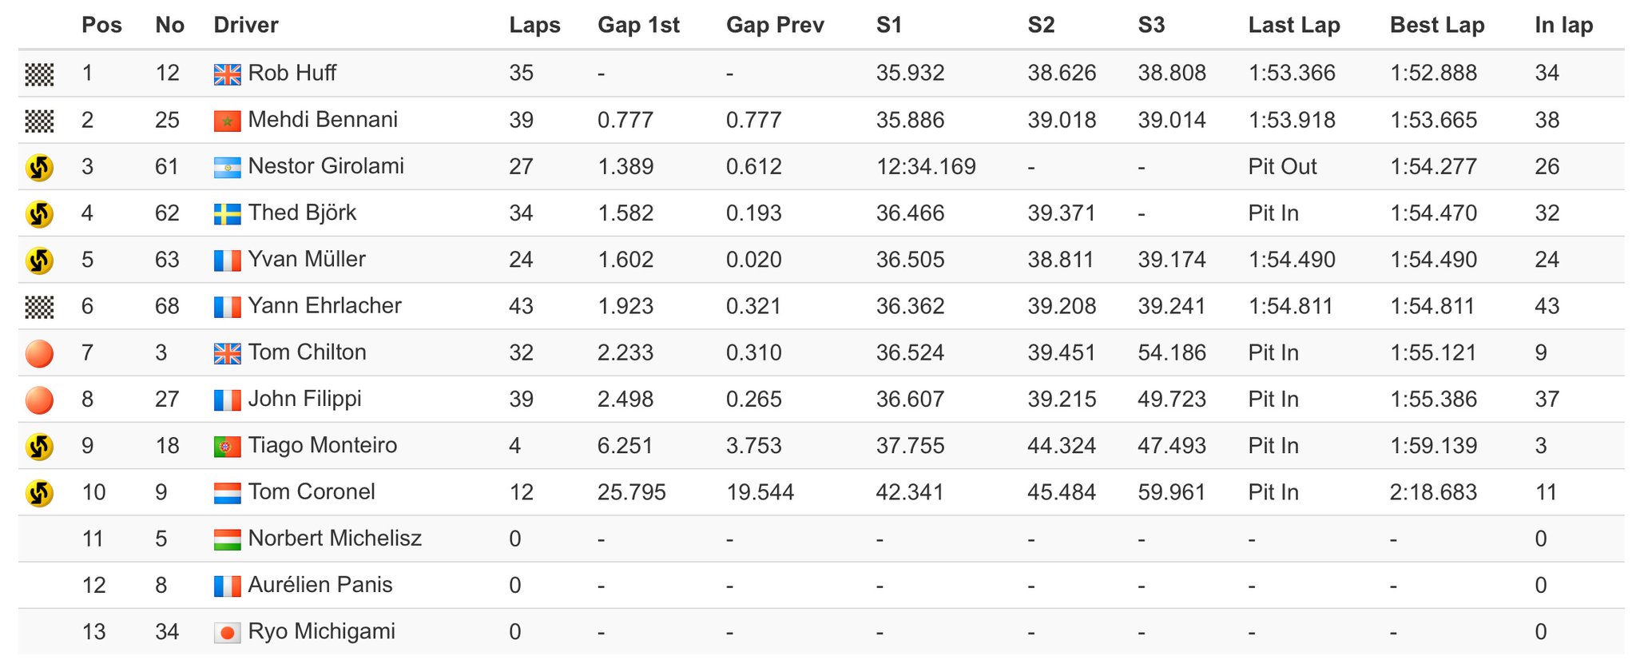Sort by the Pos column header
Viewport: 1636px width, 664px height.
pos(101,26)
